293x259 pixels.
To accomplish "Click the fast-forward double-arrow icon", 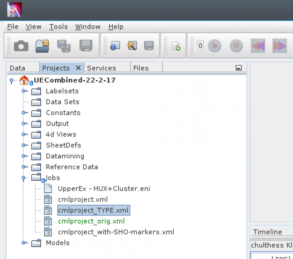I will [279, 46].
